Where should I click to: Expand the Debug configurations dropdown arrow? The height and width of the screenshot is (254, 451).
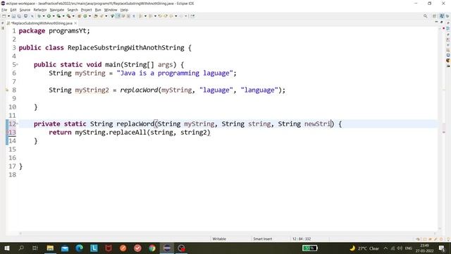click(44, 16)
